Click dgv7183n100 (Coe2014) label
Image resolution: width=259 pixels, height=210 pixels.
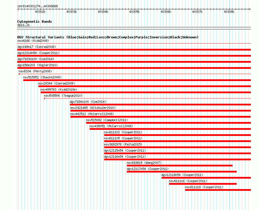36,59
